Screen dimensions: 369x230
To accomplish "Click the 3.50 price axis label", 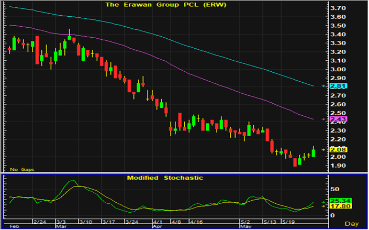I will click(x=338, y=26).
